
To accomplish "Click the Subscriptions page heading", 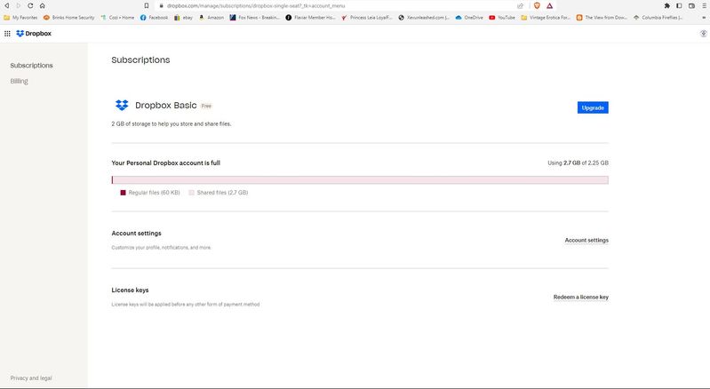I will click(x=140, y=60).
